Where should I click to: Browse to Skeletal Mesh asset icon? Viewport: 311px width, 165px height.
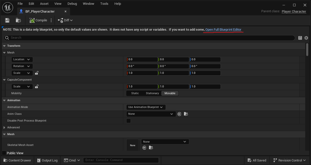tap(151, 148)
